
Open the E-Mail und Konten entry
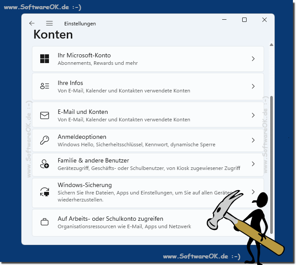(x=148, y=115)
